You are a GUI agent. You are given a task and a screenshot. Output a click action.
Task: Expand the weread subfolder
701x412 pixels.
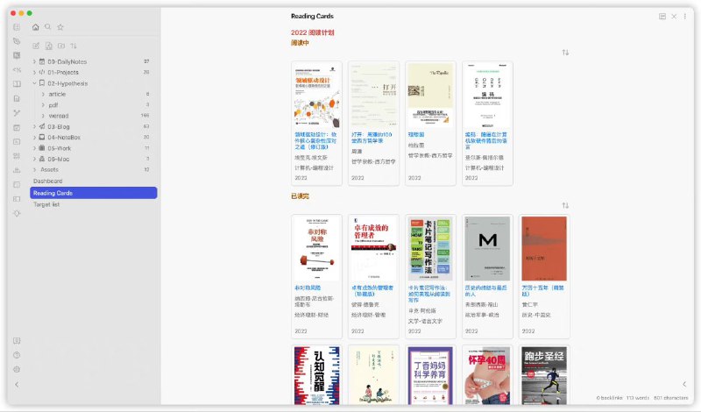43,116
